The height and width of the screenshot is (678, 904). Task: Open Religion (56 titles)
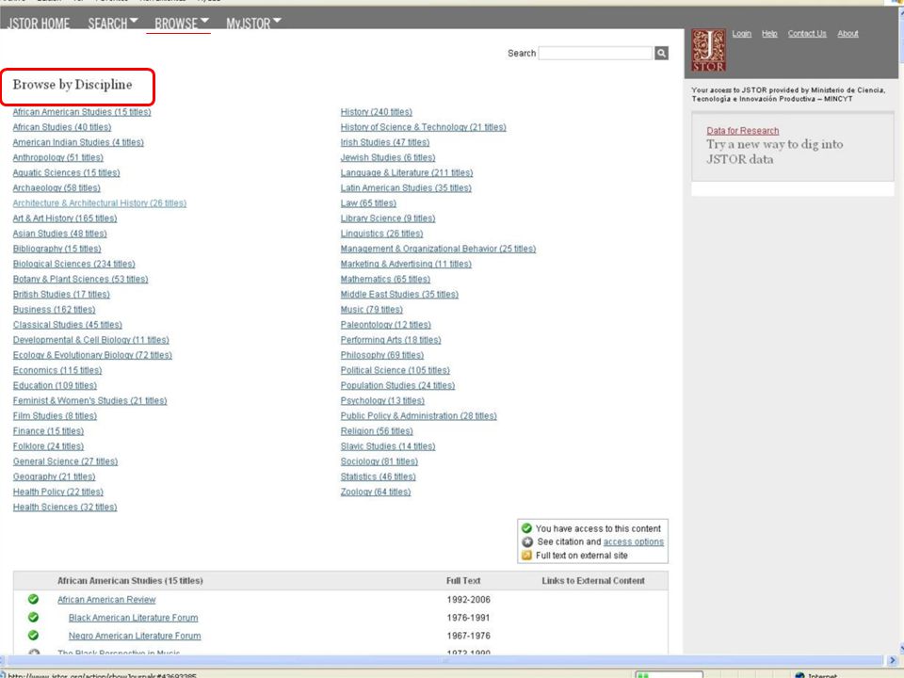[377, 431]
